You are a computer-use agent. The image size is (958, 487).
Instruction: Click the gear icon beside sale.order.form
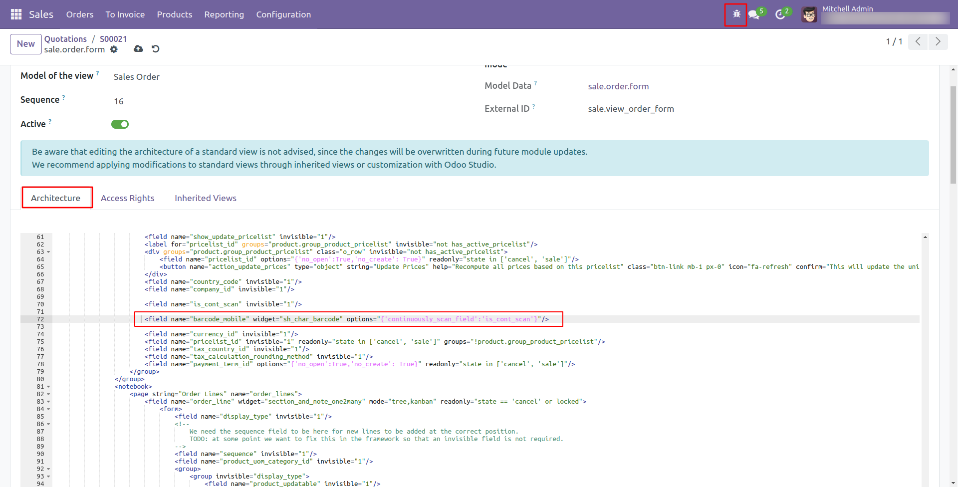[114, 49]
